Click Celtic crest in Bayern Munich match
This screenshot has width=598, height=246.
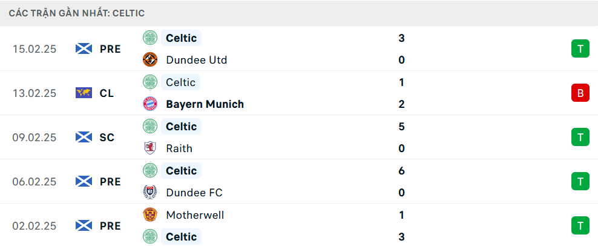[x=149, y=82]
